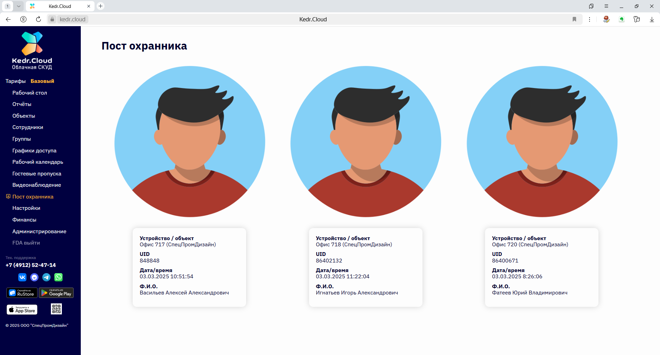The height and width of the screenshot is (355, 660).
Task: Open Сотрудники in the sidebar
Action: pos(28,127)
